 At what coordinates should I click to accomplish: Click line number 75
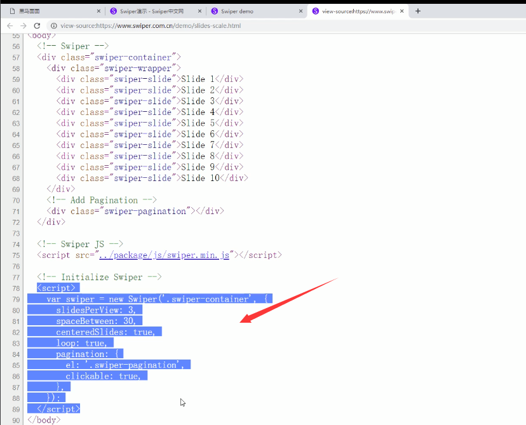coord(16,255)
